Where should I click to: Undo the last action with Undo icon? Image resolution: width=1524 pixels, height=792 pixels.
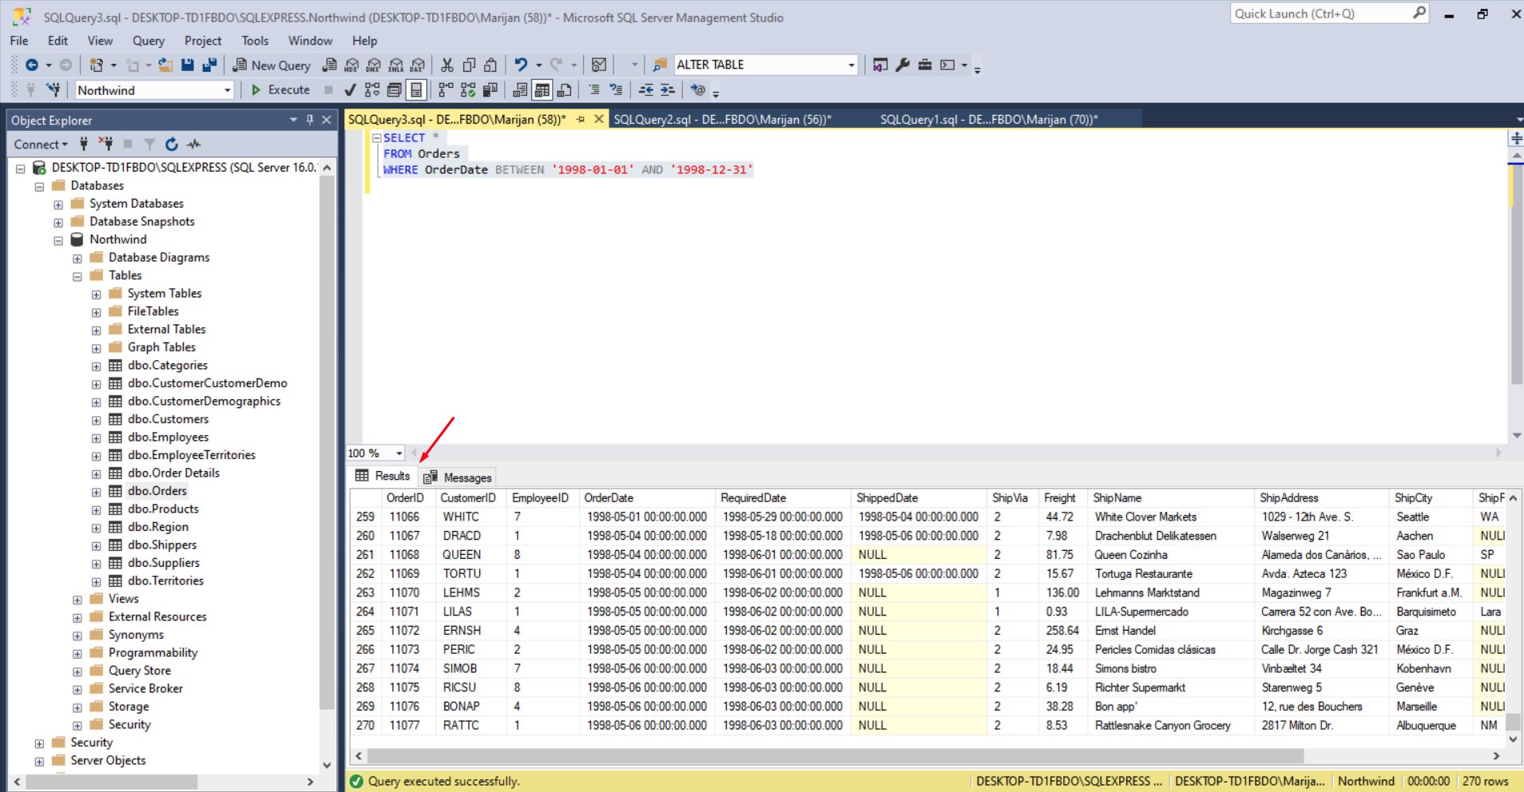(521, 65)
